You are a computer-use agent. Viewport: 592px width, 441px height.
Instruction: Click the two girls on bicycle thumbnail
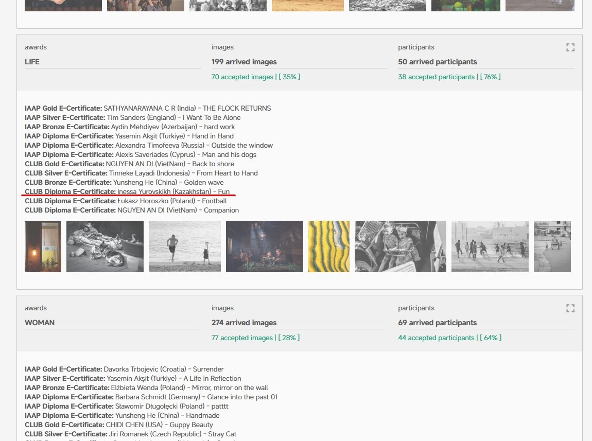[400, 246]
